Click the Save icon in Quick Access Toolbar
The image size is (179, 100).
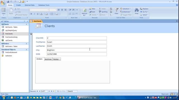(x=8, y=2)
